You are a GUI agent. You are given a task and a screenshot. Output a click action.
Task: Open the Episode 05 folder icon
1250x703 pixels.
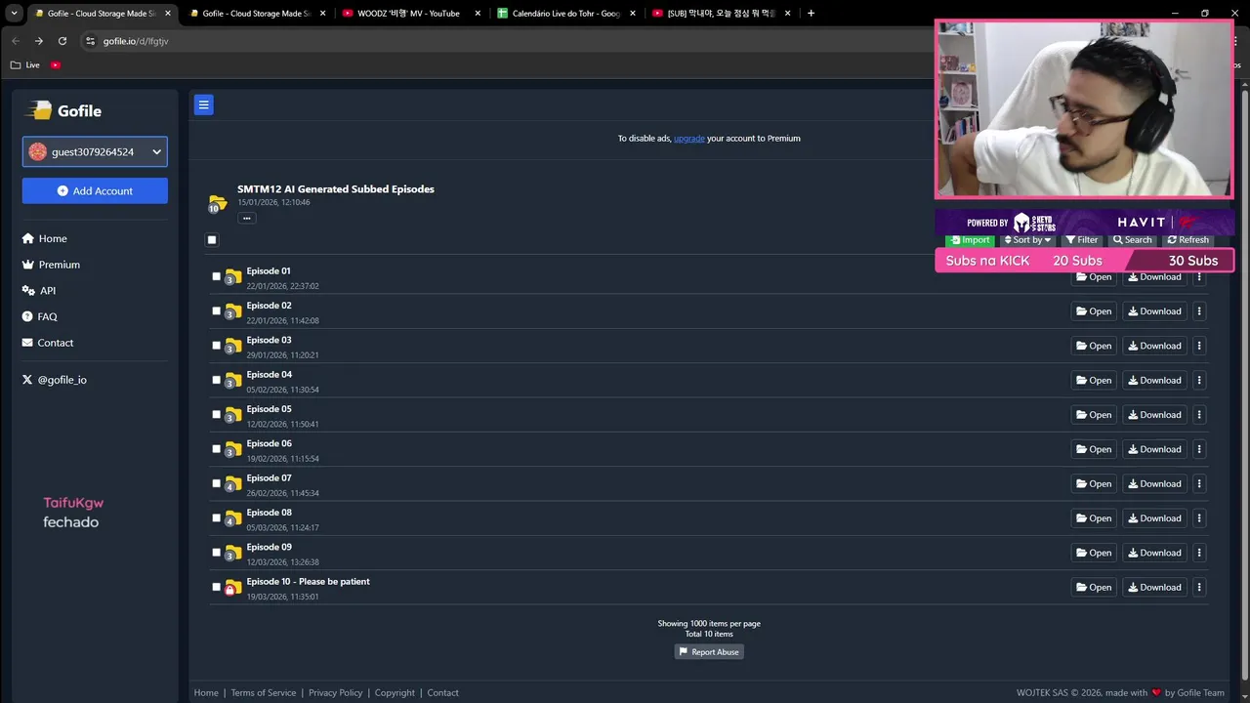pyautogui.click(x=233, y=415)
